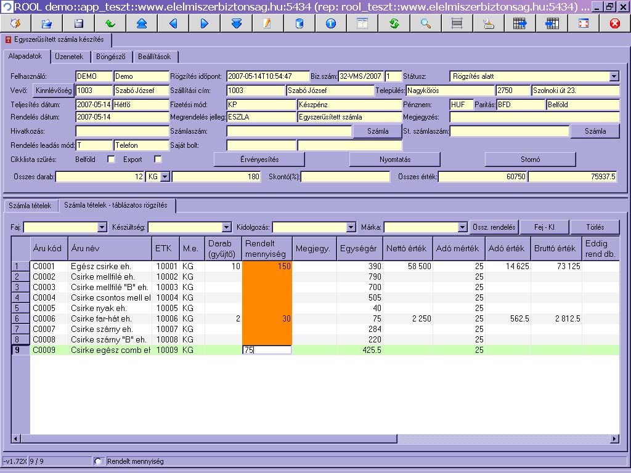This screenshot has width=631, height=473.
Task: Select the radio button beside Rendelt mennyiség
Action: 98,461
